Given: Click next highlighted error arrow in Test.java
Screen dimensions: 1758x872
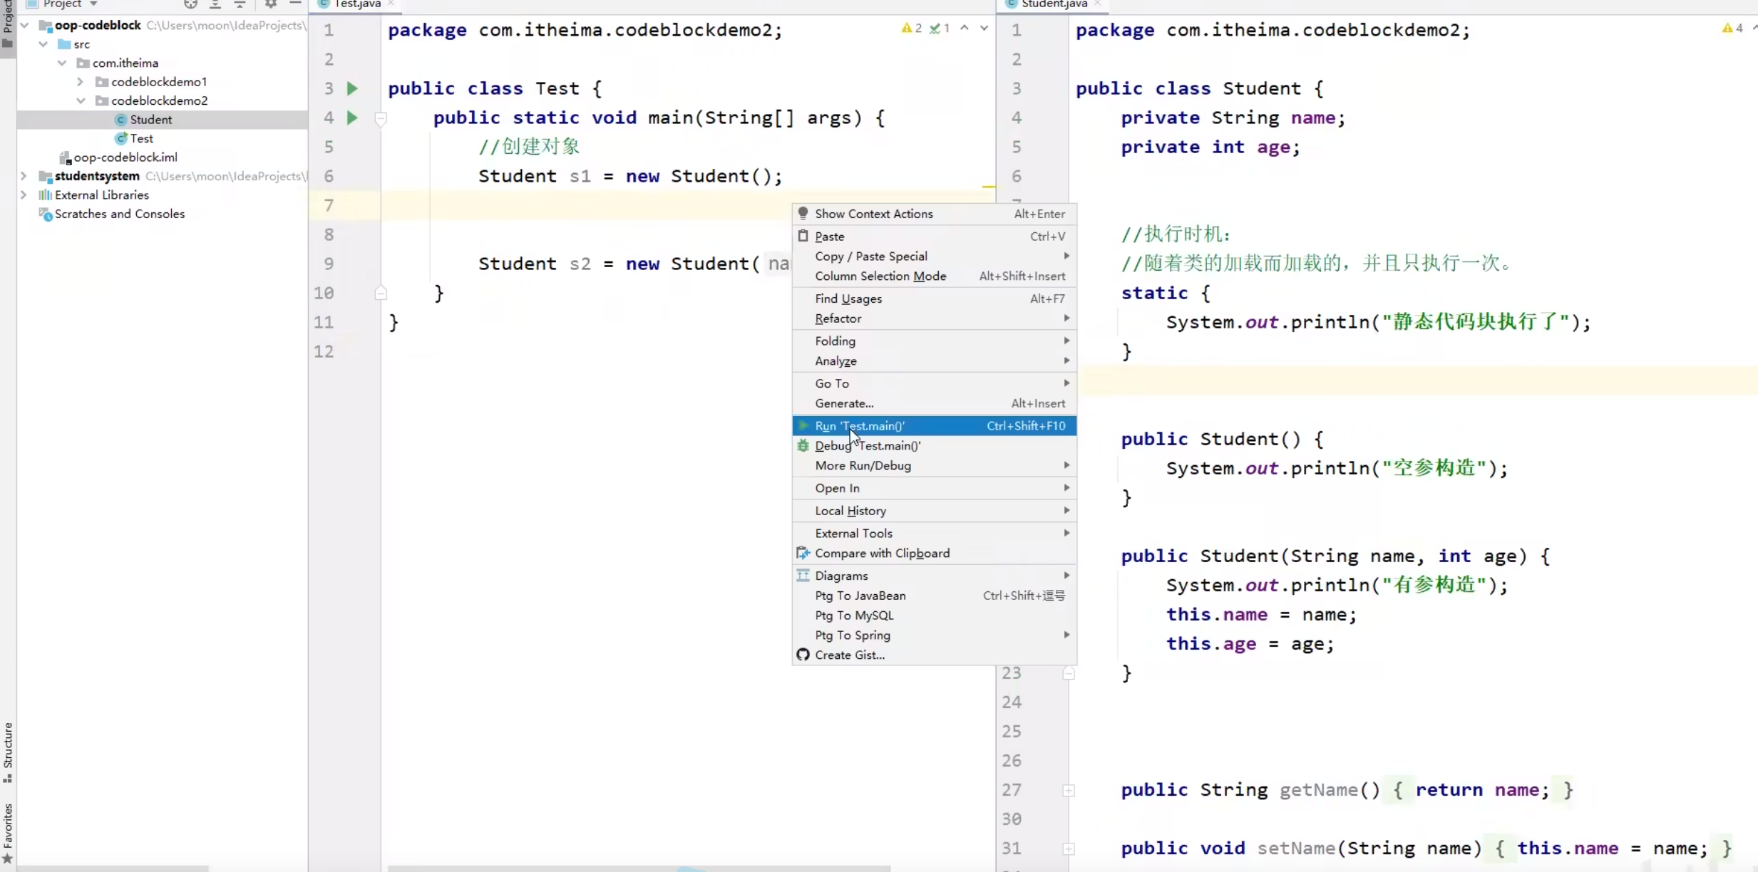Looking at the screenshot, I should tap(984, 28).
